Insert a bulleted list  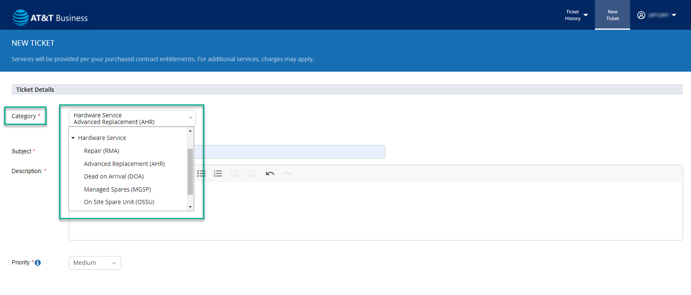(201, 173)
